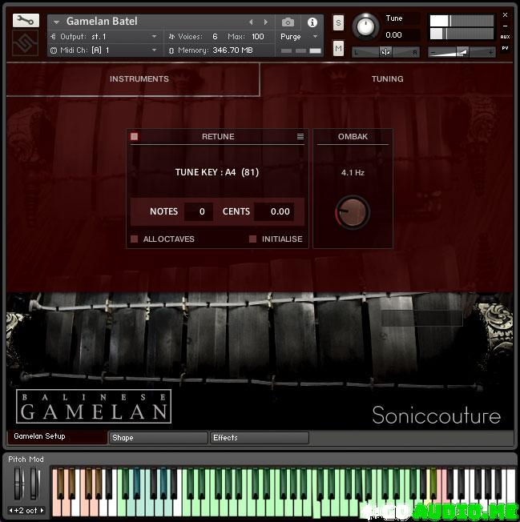
Task: Open the Effects tab
Action: pos(259,438)
